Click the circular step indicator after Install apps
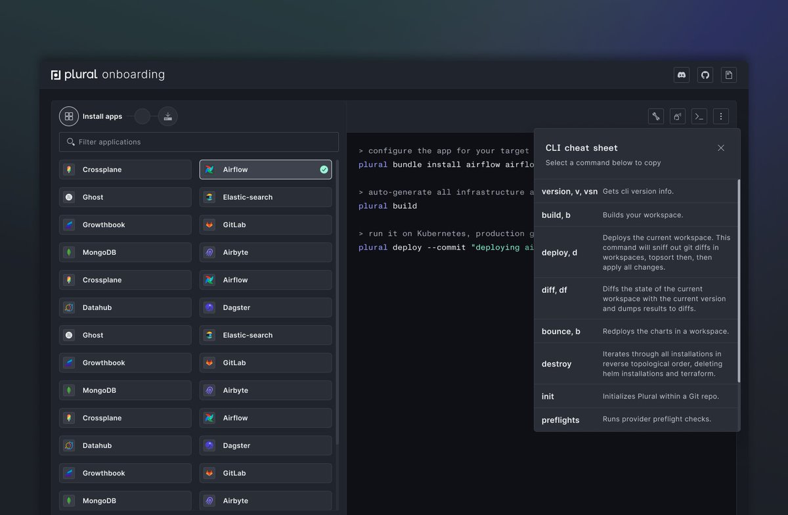The height and width of the screenshot is (515, 788). pyautogui.click(x=142, y=116)
